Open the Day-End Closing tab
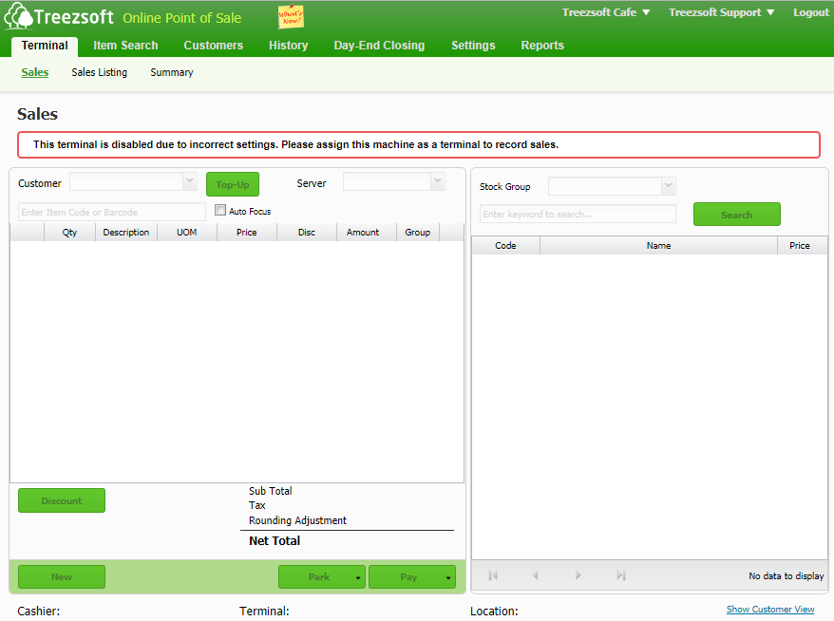 coord(379,46)
